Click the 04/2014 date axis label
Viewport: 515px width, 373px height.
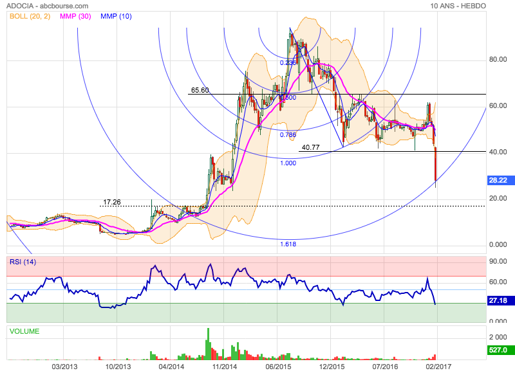tap(171, 367)
